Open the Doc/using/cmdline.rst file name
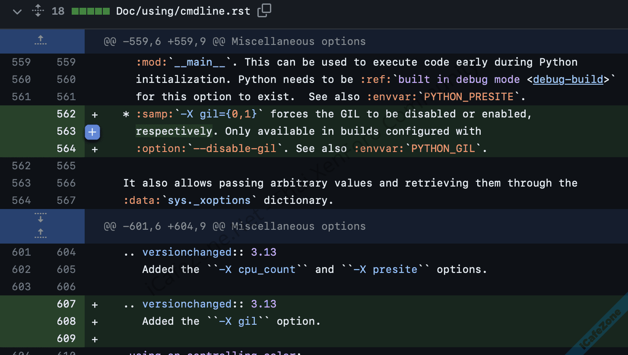This screenshot has height=355, width=628. click(183, 11)
